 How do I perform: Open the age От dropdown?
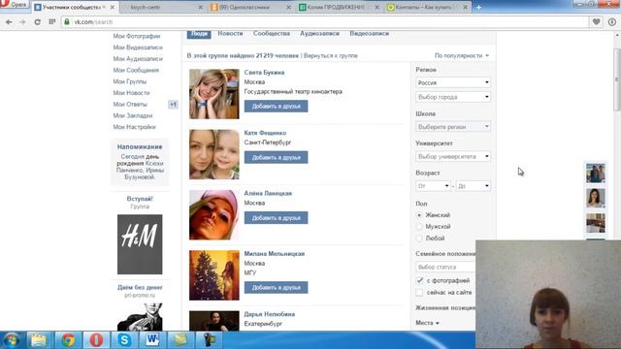pyautogui.click(x=434, y=186)
